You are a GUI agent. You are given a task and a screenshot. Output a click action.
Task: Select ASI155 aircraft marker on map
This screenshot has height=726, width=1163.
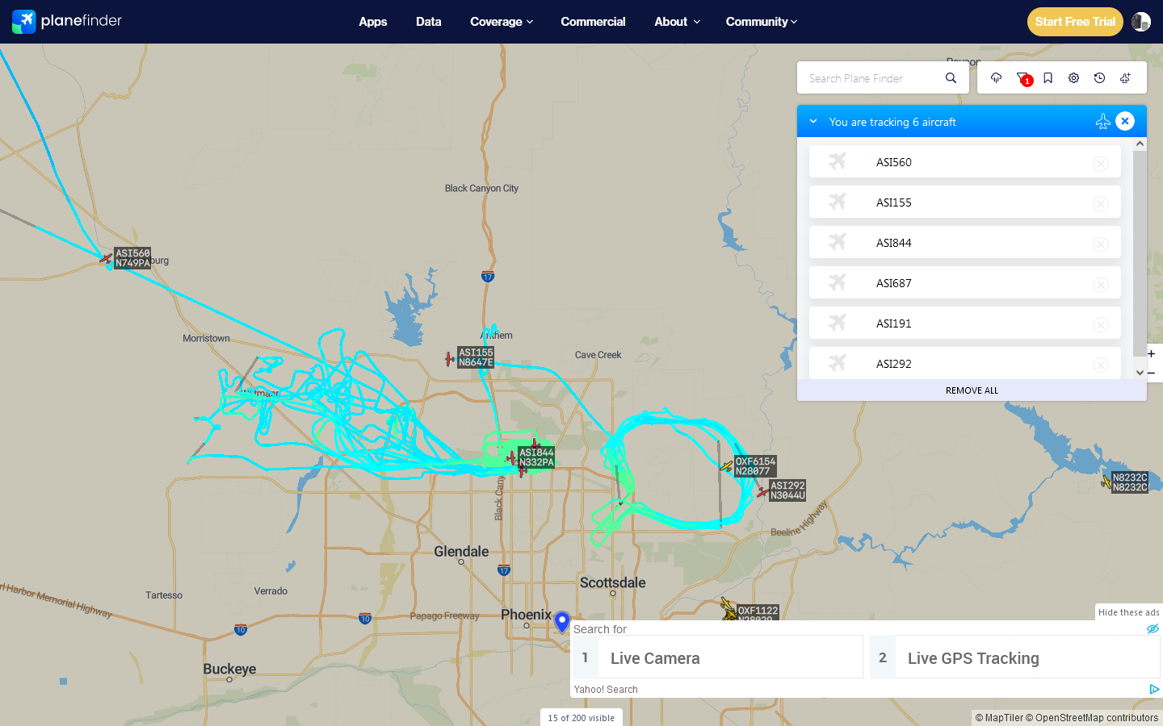(450, 359)
